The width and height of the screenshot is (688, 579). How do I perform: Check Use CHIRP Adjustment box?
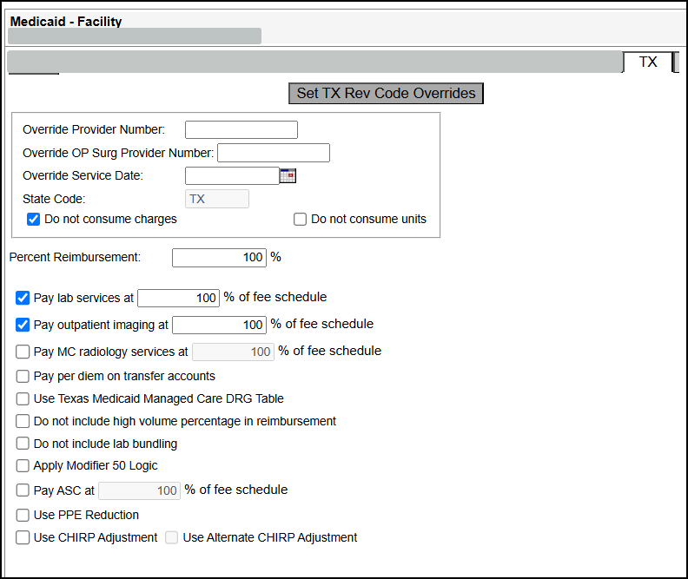pos(23,537)
